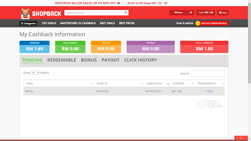Open the Click History tab
251x141 pixels.
tap(140, 60)
